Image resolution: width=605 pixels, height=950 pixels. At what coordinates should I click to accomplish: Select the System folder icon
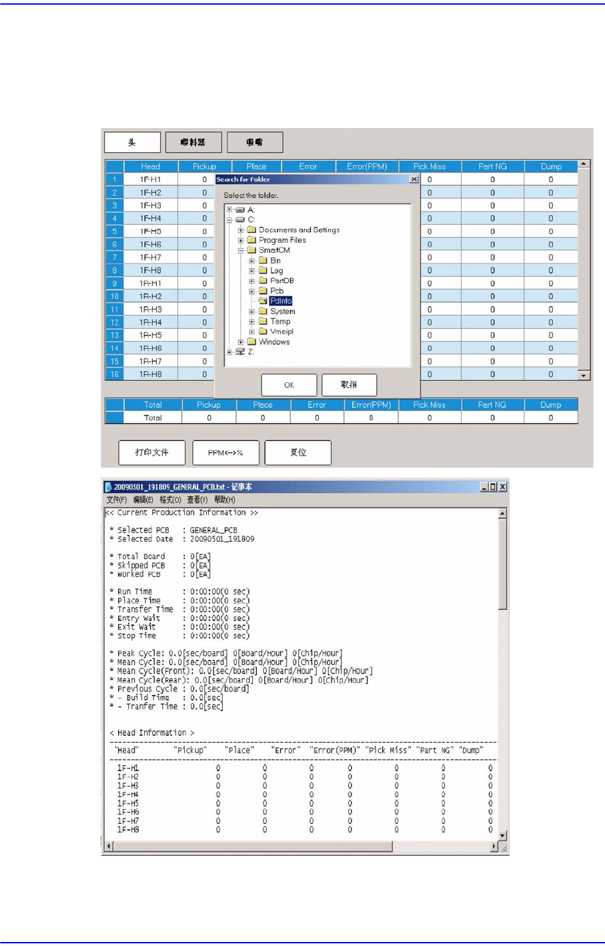click(x=263, y=312)
